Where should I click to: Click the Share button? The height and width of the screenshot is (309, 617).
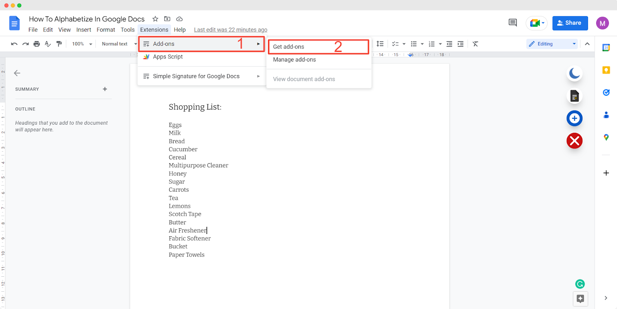pos(570,23)
